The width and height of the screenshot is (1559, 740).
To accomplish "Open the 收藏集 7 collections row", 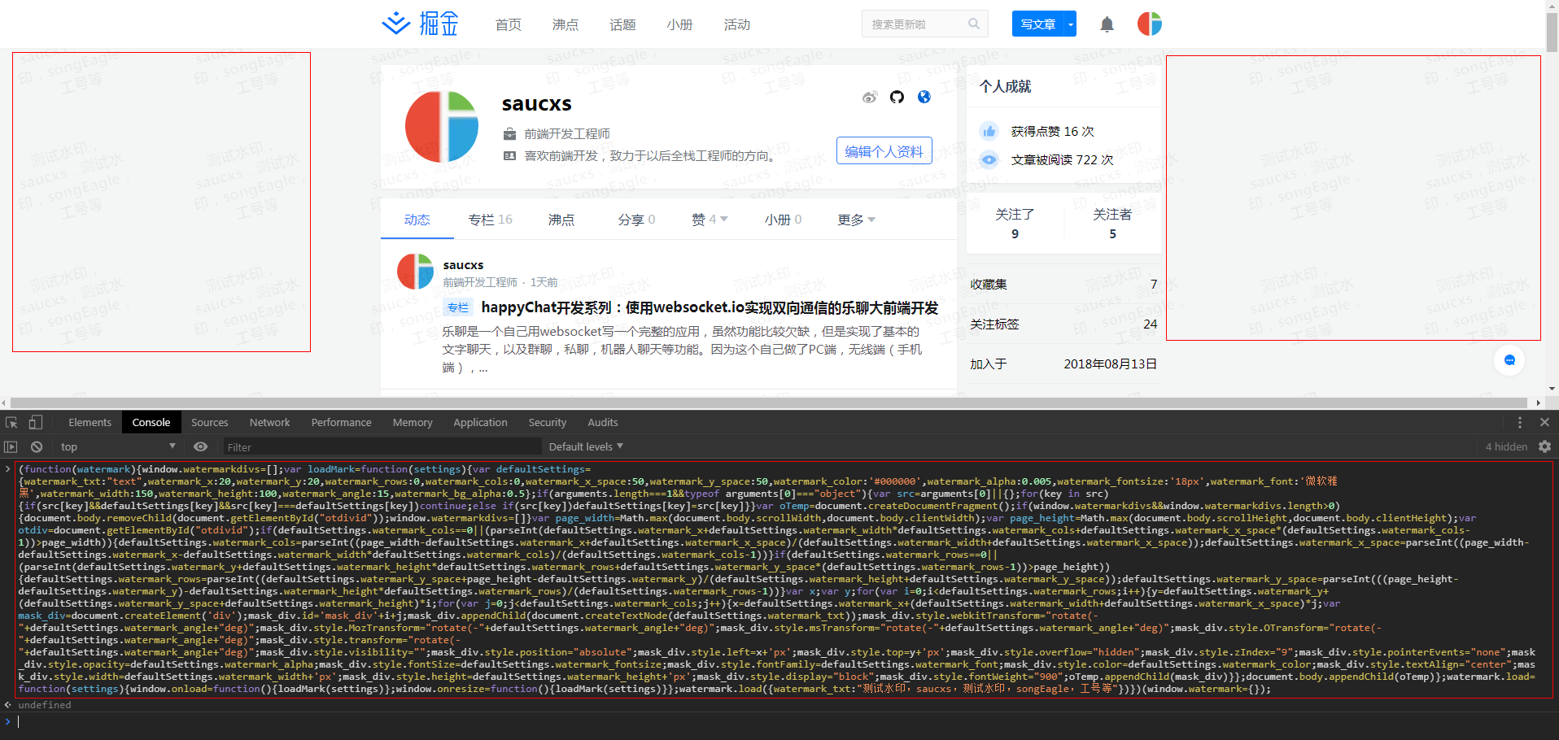I will point(1063,284).
